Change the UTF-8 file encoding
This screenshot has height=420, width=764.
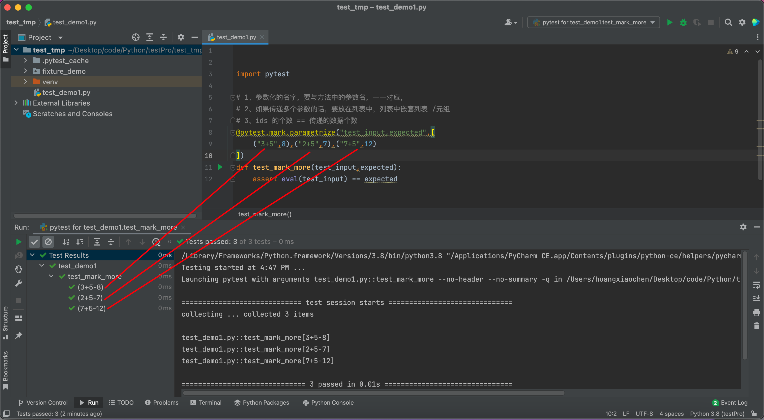[644, 413]
